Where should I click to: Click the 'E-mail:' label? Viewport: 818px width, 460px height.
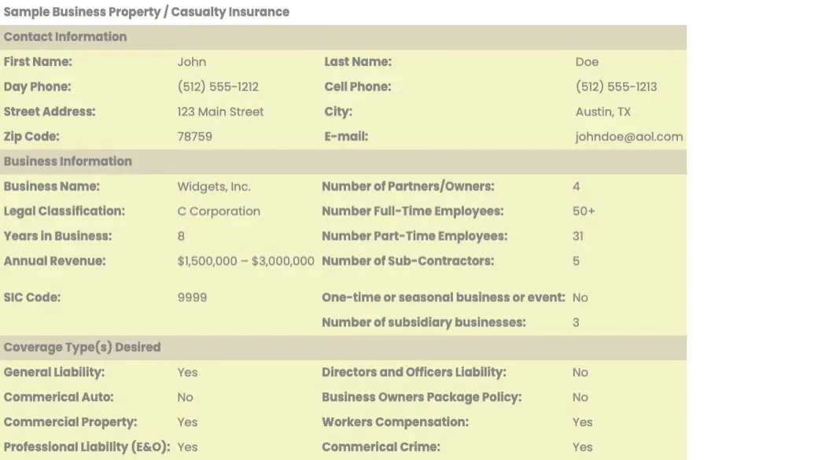346,137
